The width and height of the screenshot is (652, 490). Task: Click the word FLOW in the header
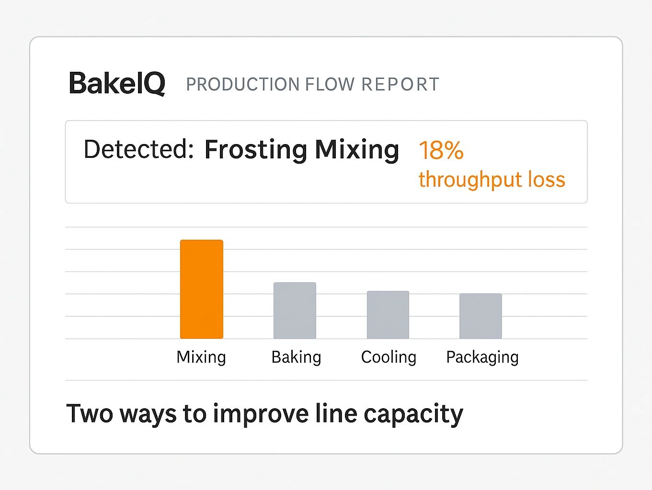click(x=330, y=85)
